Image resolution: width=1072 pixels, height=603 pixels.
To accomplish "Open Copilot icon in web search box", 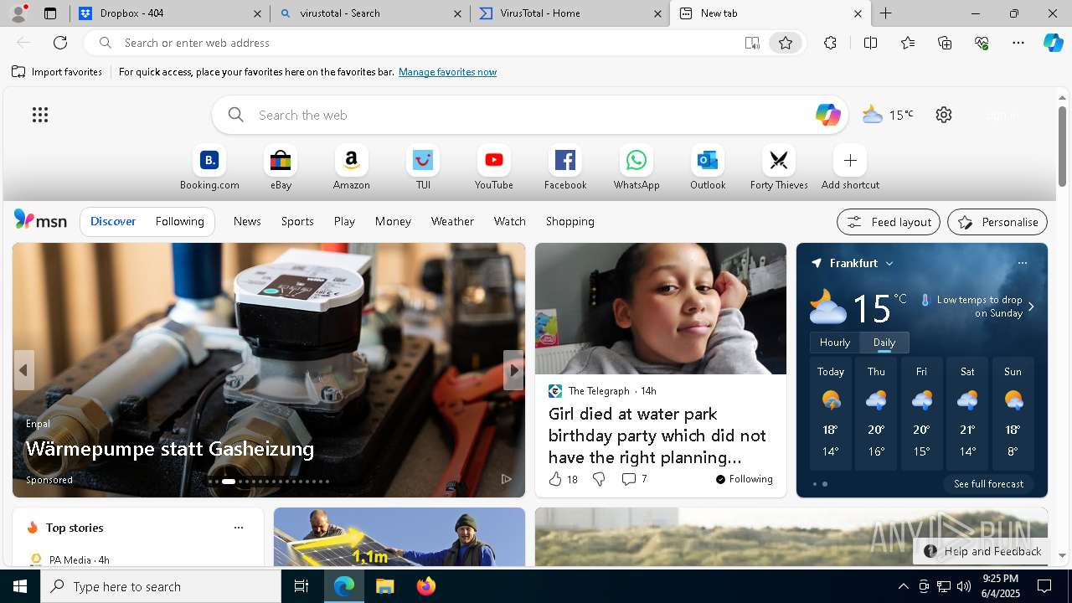I will [827, 115].
